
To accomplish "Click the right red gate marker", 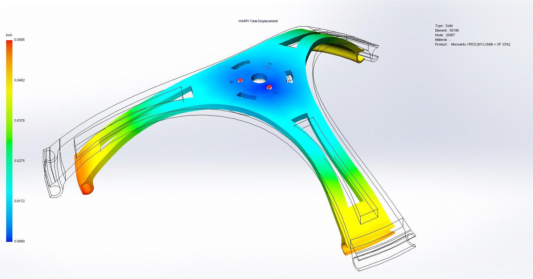I will point(269,87).
